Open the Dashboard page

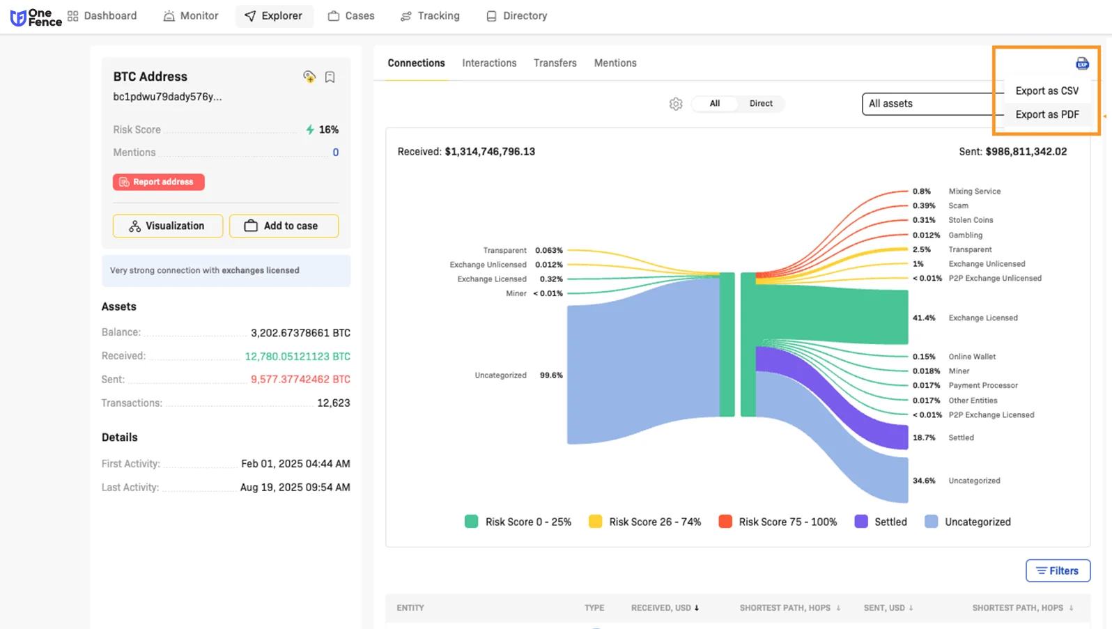pyautogui.click(x=102, y=15)
